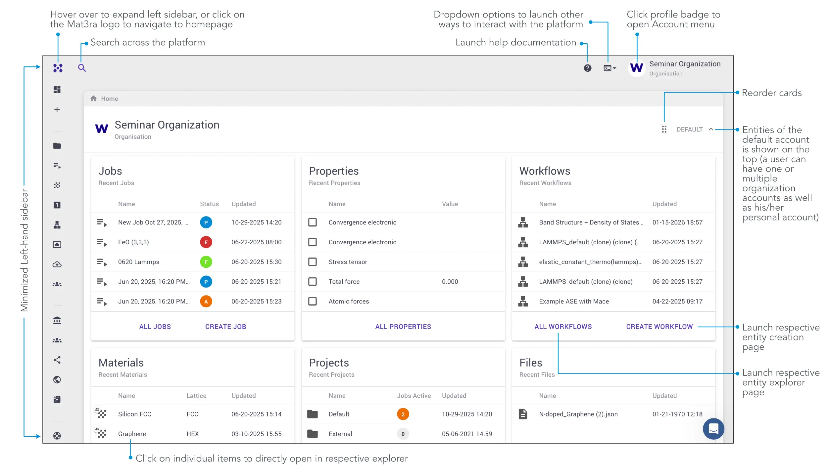The height and width of the screenshot is (472, 829).
Task: Click the cloud upload sidebar icon
Action: [57, 264]
